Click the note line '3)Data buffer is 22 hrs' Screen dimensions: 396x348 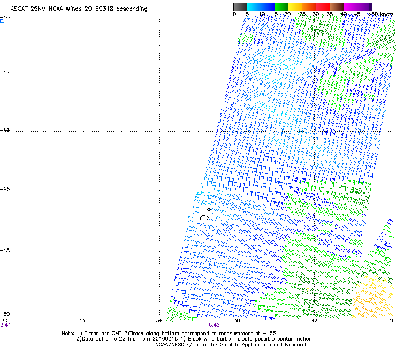[194, 339]
